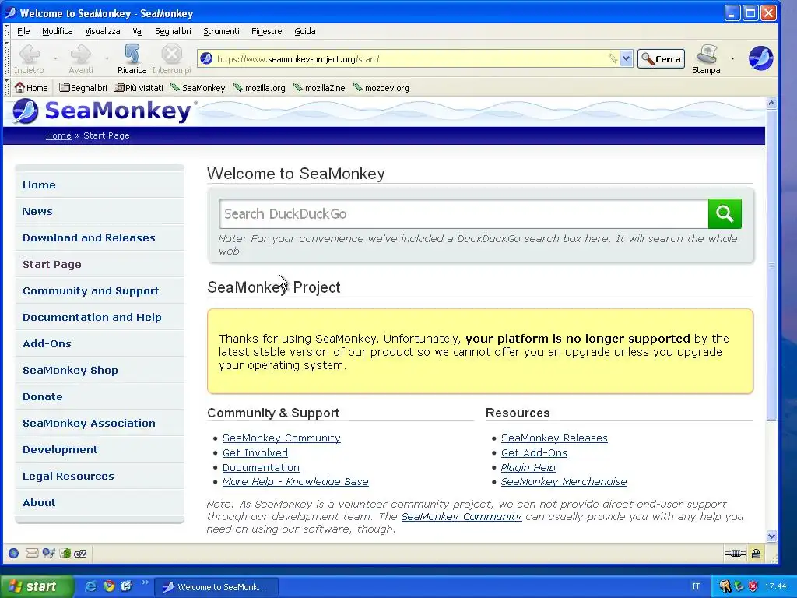The image size is (797, 598).
Task: Open ChatZilla from the status bar
Action: (80, 554)
